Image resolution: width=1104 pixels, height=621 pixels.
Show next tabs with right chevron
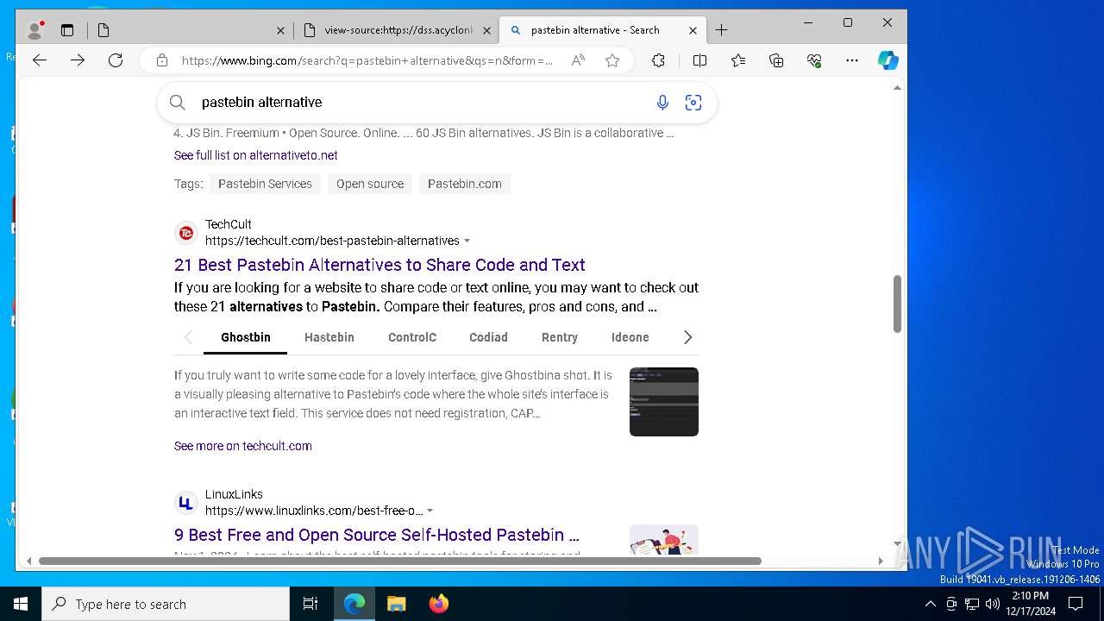point(687,337)
